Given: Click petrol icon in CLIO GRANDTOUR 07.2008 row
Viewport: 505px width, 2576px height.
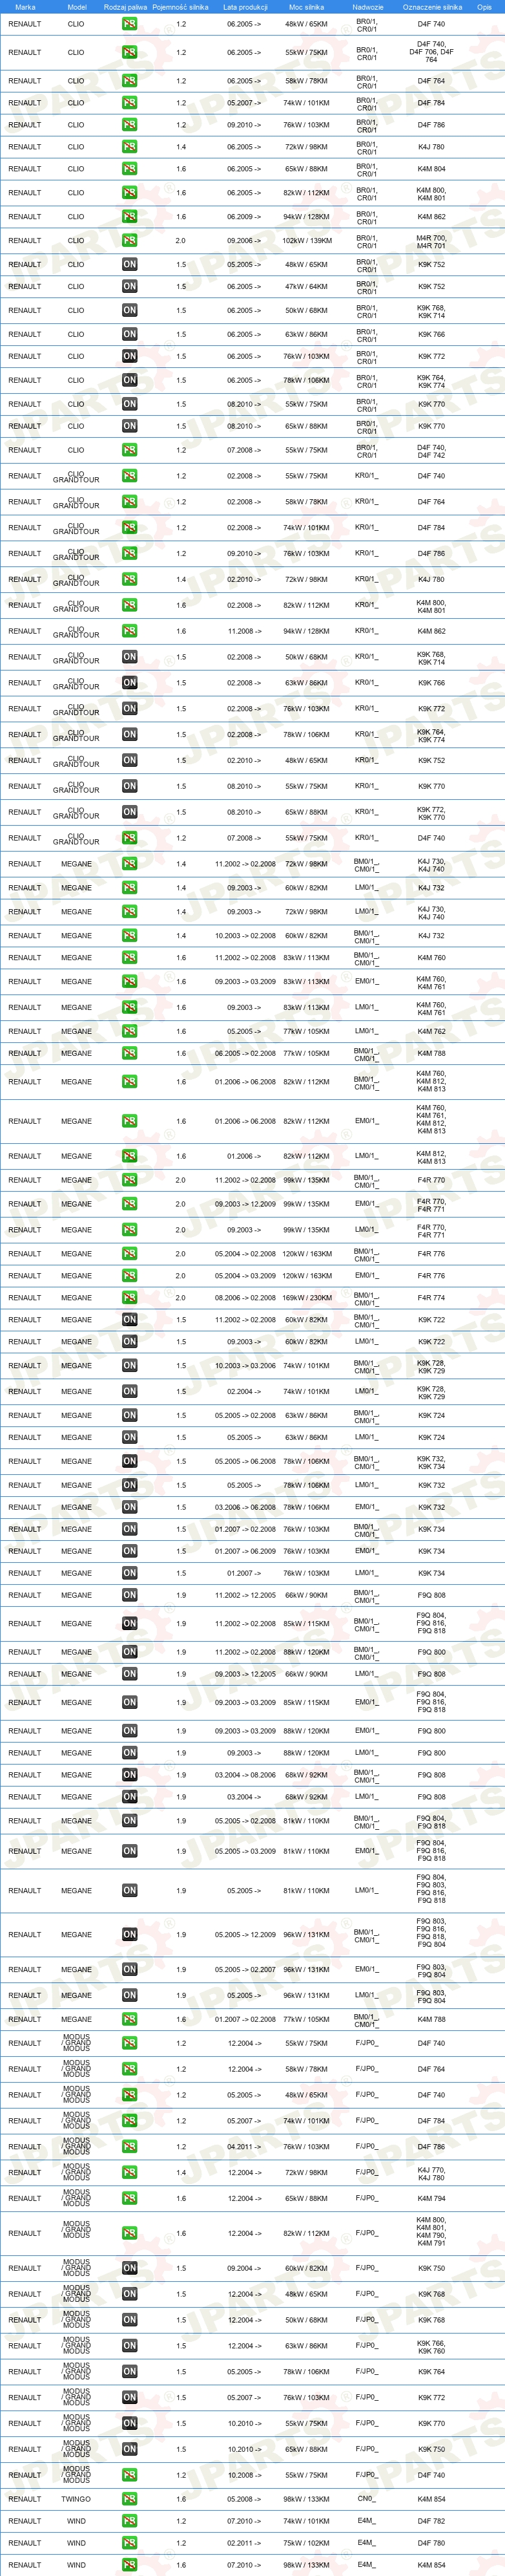Looking at the screenshot, I should coord(130,838).
